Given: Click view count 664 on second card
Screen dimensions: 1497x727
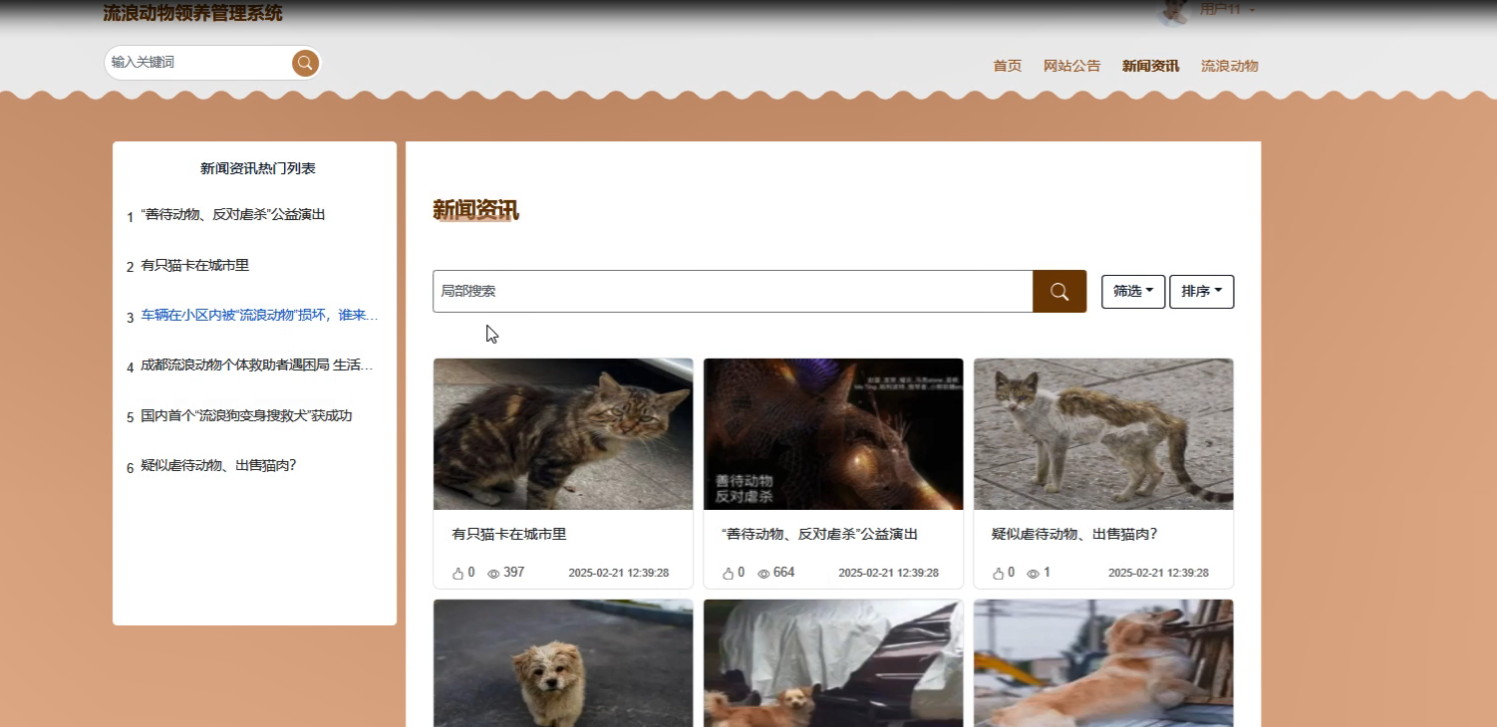Looking at the screenshot, I should (x=784, y=573).
